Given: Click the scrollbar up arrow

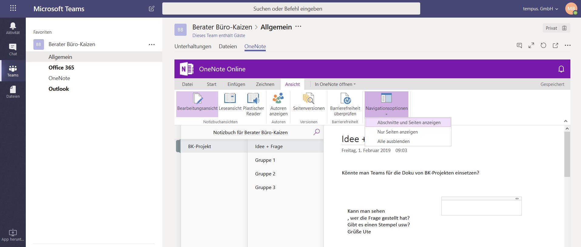Looking at the screenshot, I should pos(567,129).
